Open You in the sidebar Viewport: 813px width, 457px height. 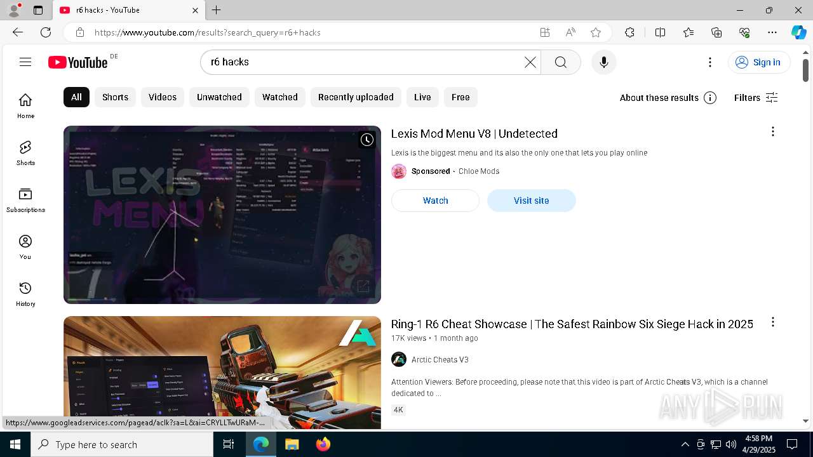coord(25,247)
